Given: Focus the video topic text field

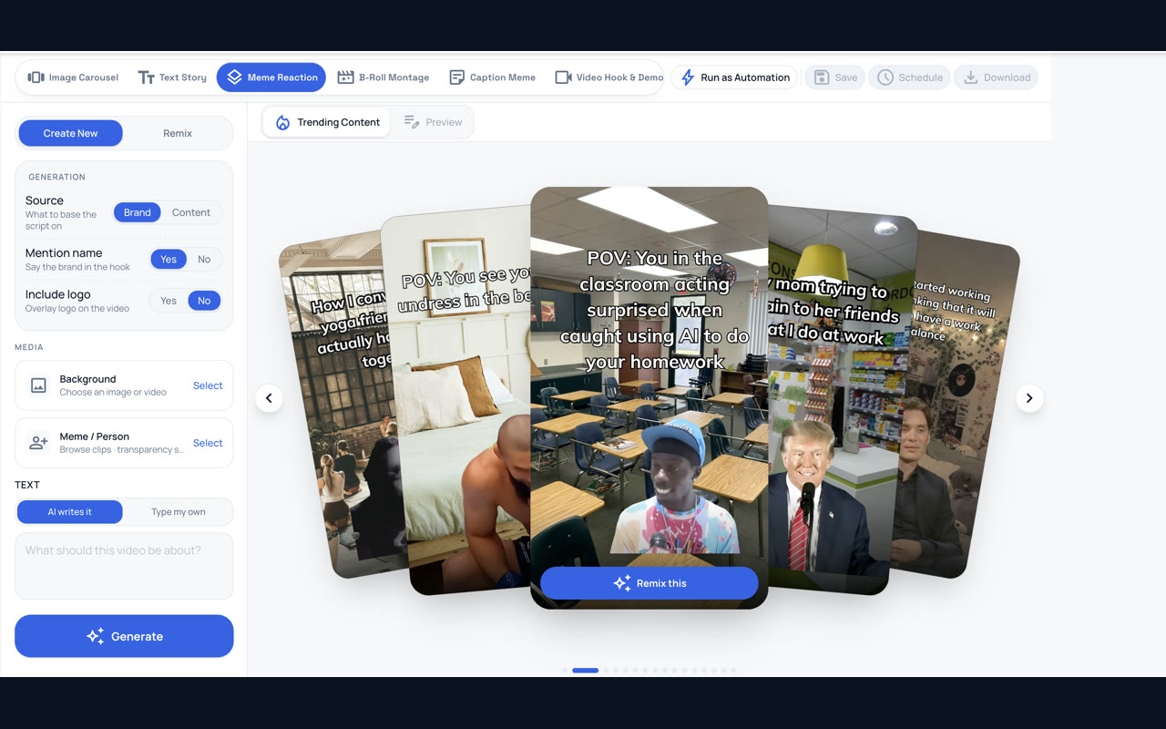Looking at the screenshot, I should click(x=124, y=566).
